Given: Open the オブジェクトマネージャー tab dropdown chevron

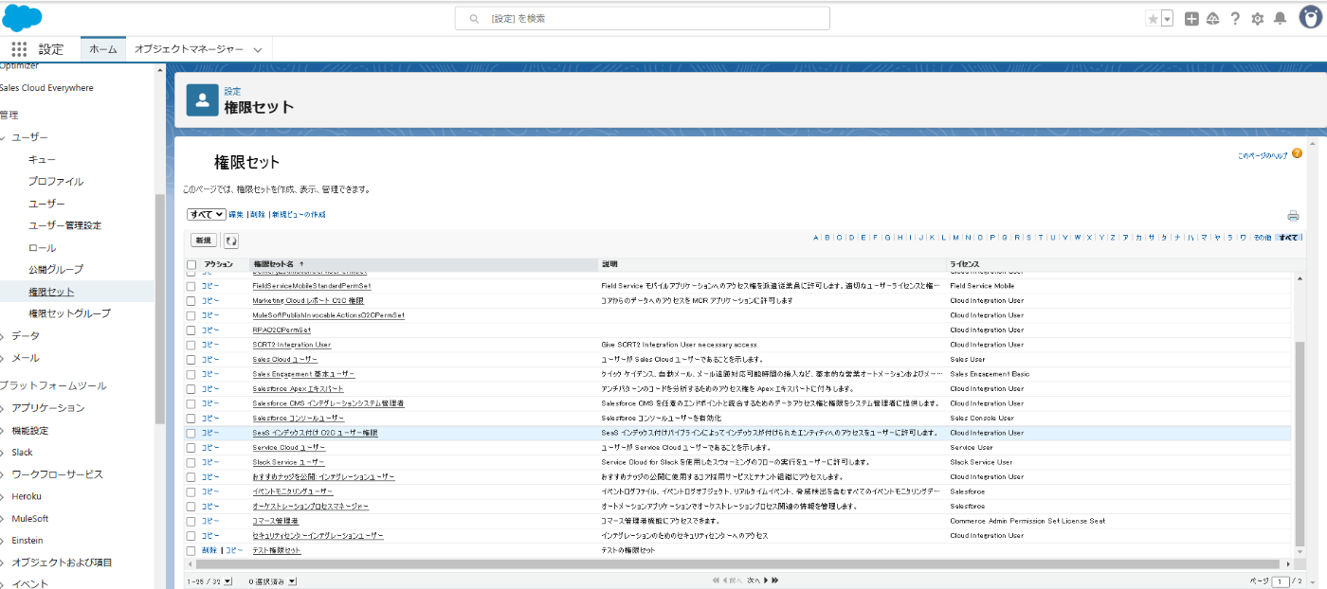Looking at the screenshot, I should 258,49.
